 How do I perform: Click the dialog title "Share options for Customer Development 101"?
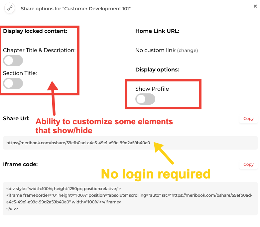tap(76, 9)
